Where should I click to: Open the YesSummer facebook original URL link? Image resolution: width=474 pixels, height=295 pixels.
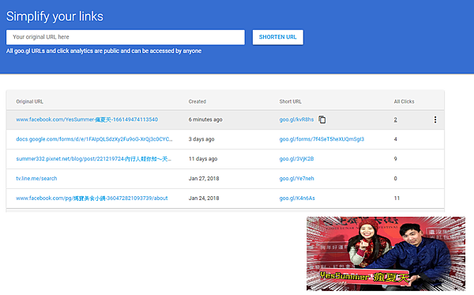pos(87,119)
